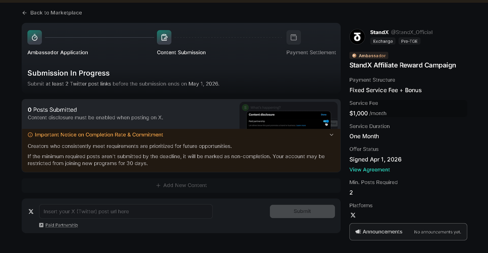The width and height of the screenshot is (488, 253).
Task: Select the Content Submission clipboard step icon
Action: 164,37
